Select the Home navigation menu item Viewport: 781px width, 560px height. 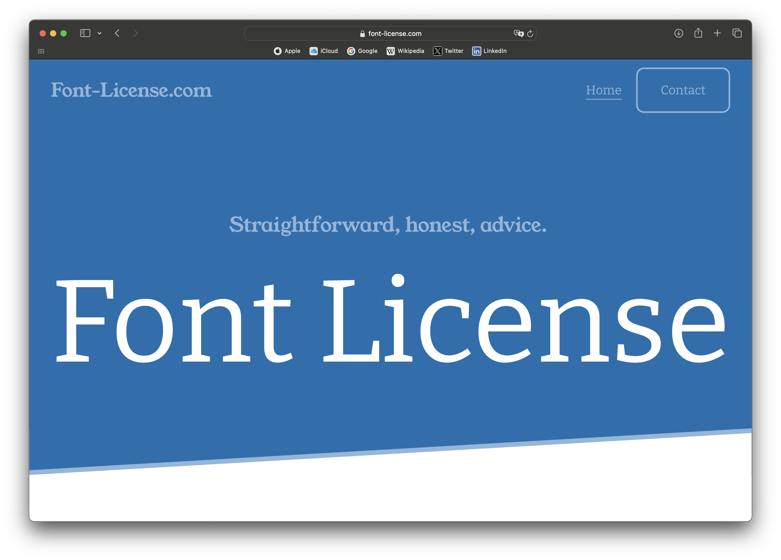coord(604,90)
